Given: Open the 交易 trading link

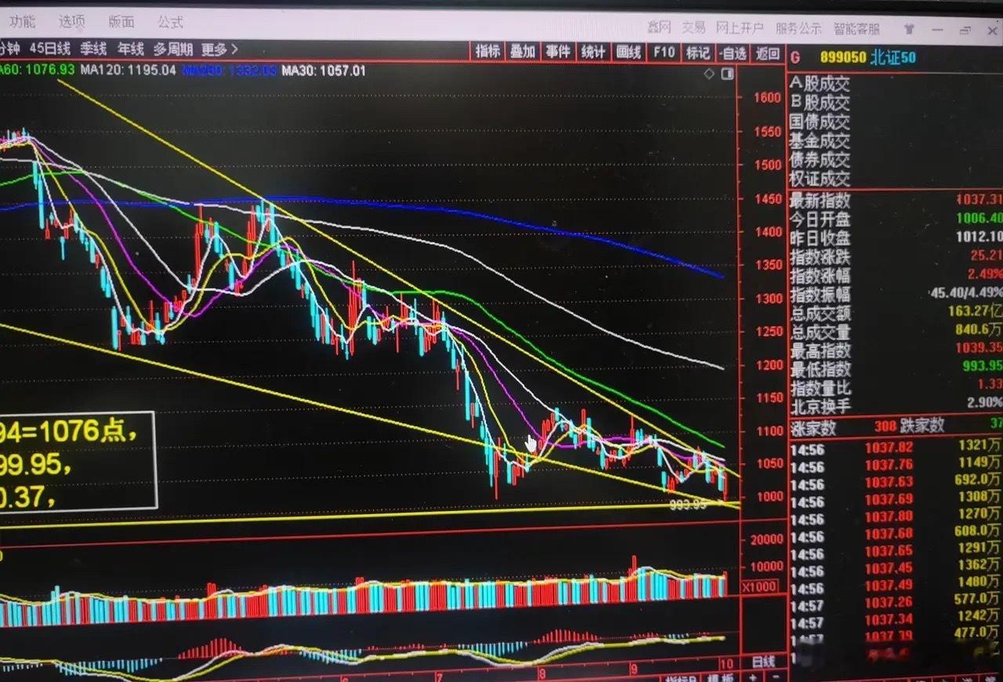Looking at the screenshot, I should coord(693,28).
